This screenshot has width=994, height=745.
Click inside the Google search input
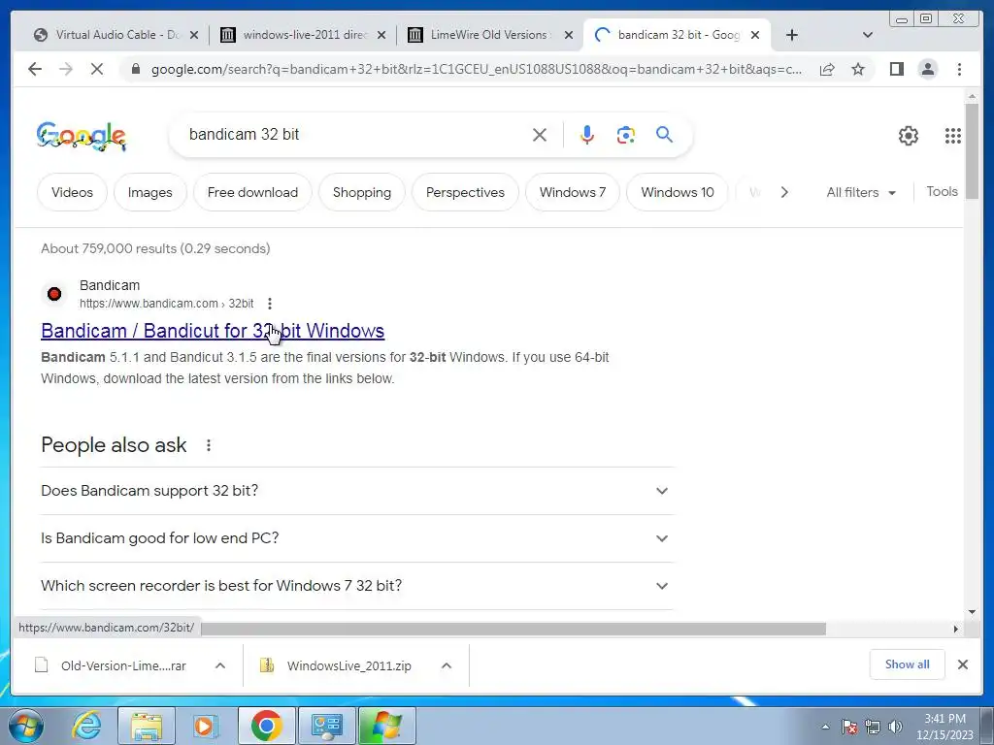pyautogui.click(x=355, y=134)
